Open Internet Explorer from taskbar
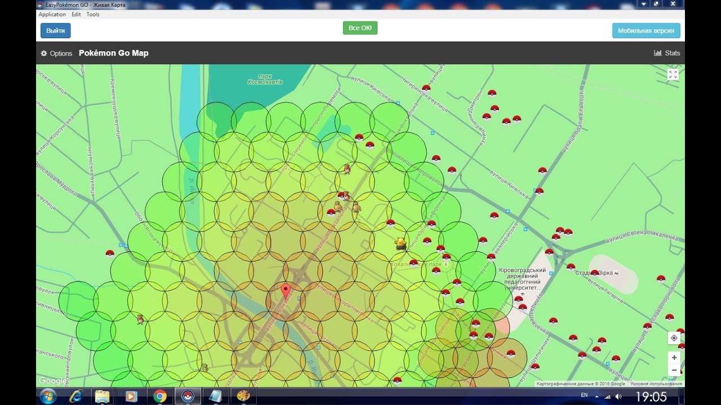 pyautogui.click(x=75, y=397)
